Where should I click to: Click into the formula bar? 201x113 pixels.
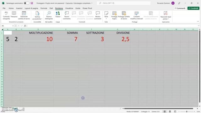[x=112, y=26]
